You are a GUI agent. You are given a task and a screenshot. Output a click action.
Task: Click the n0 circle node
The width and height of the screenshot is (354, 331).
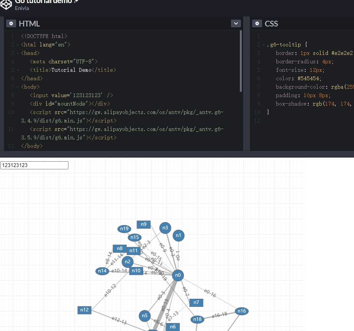(x=178, y=275)
